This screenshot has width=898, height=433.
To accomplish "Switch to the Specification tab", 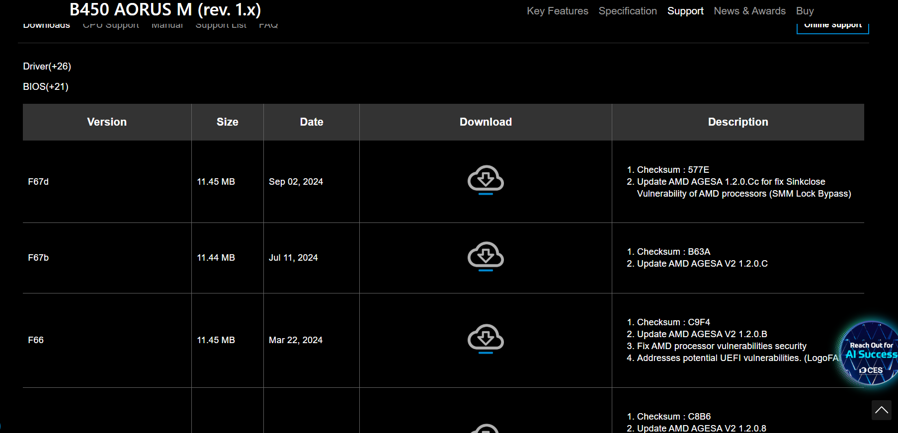I will 627,11.
